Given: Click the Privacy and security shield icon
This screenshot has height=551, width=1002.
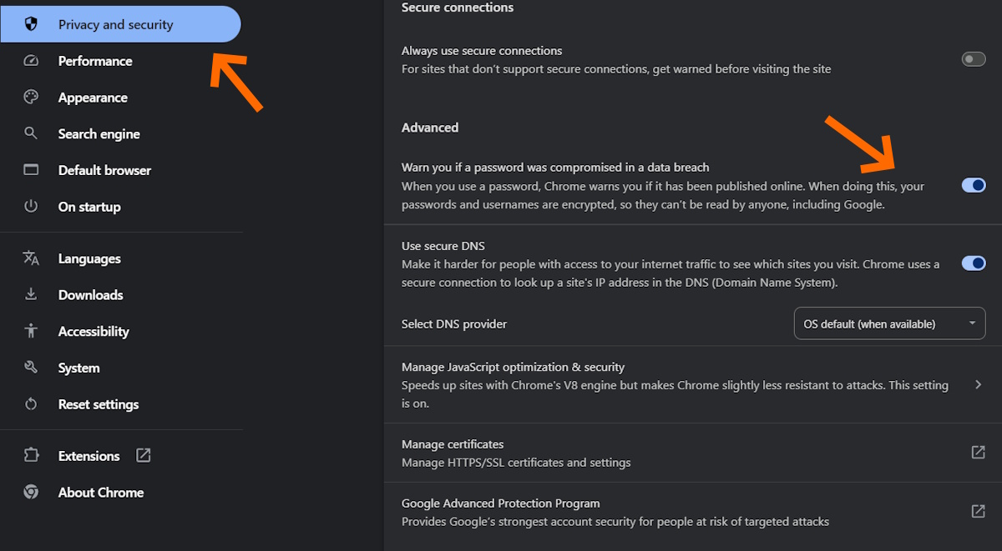Looking at the screenshot, I should coord(32,24).
